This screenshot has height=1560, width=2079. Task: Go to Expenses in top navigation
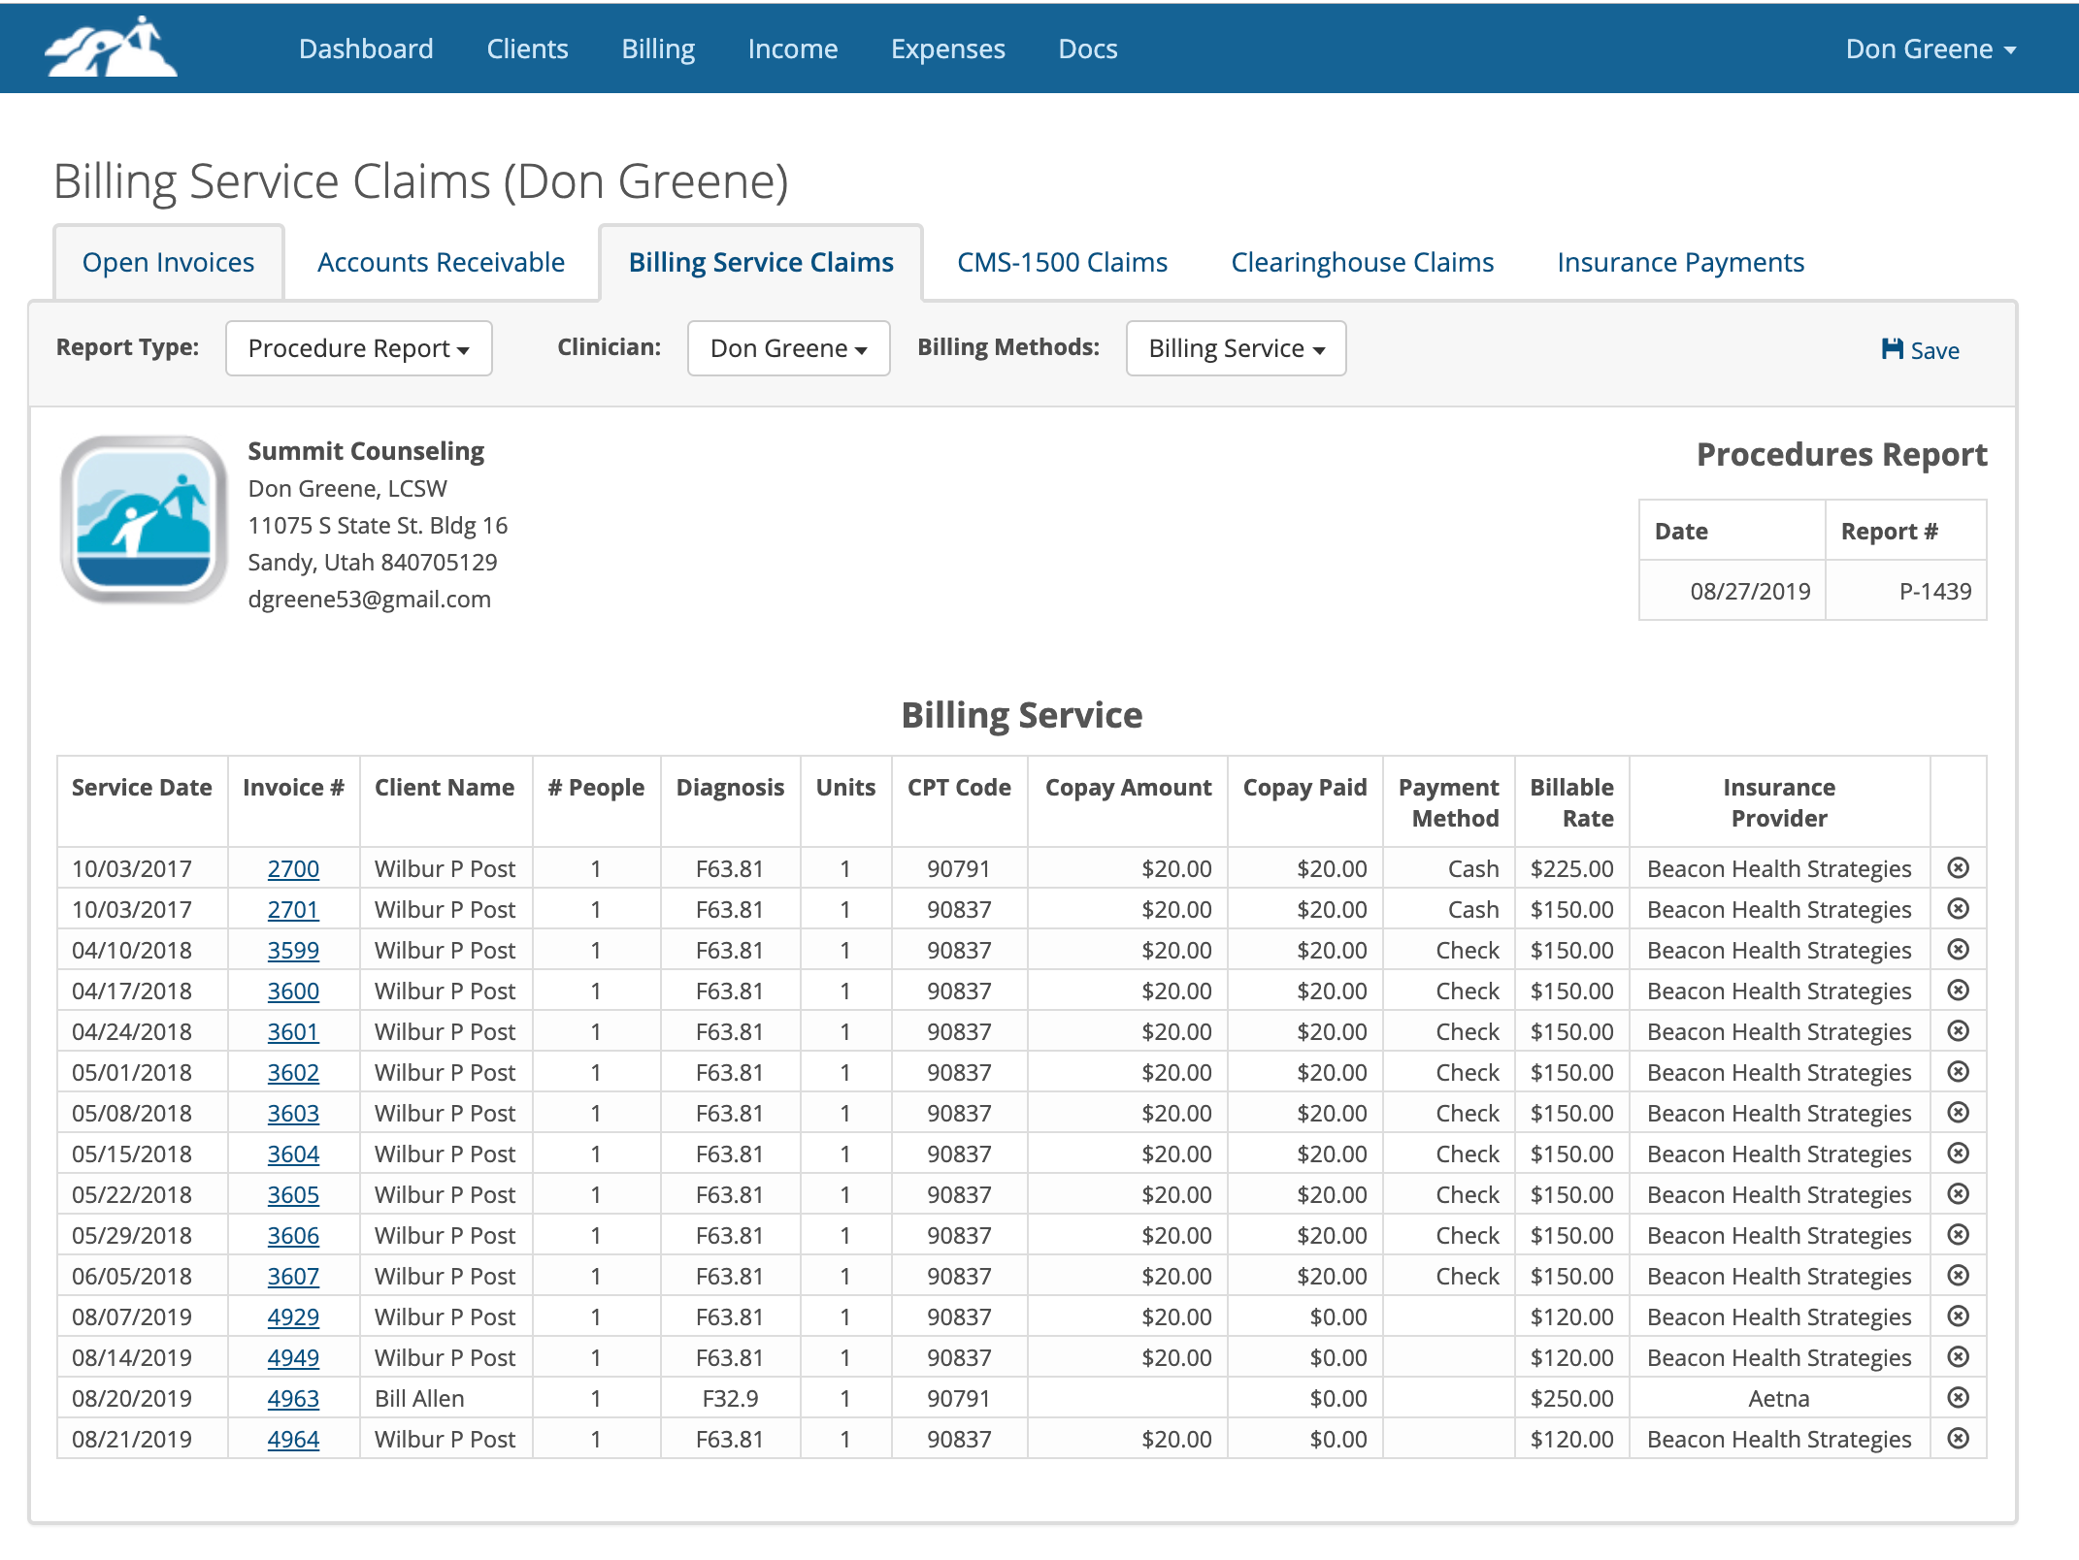(x=947, y=49)
